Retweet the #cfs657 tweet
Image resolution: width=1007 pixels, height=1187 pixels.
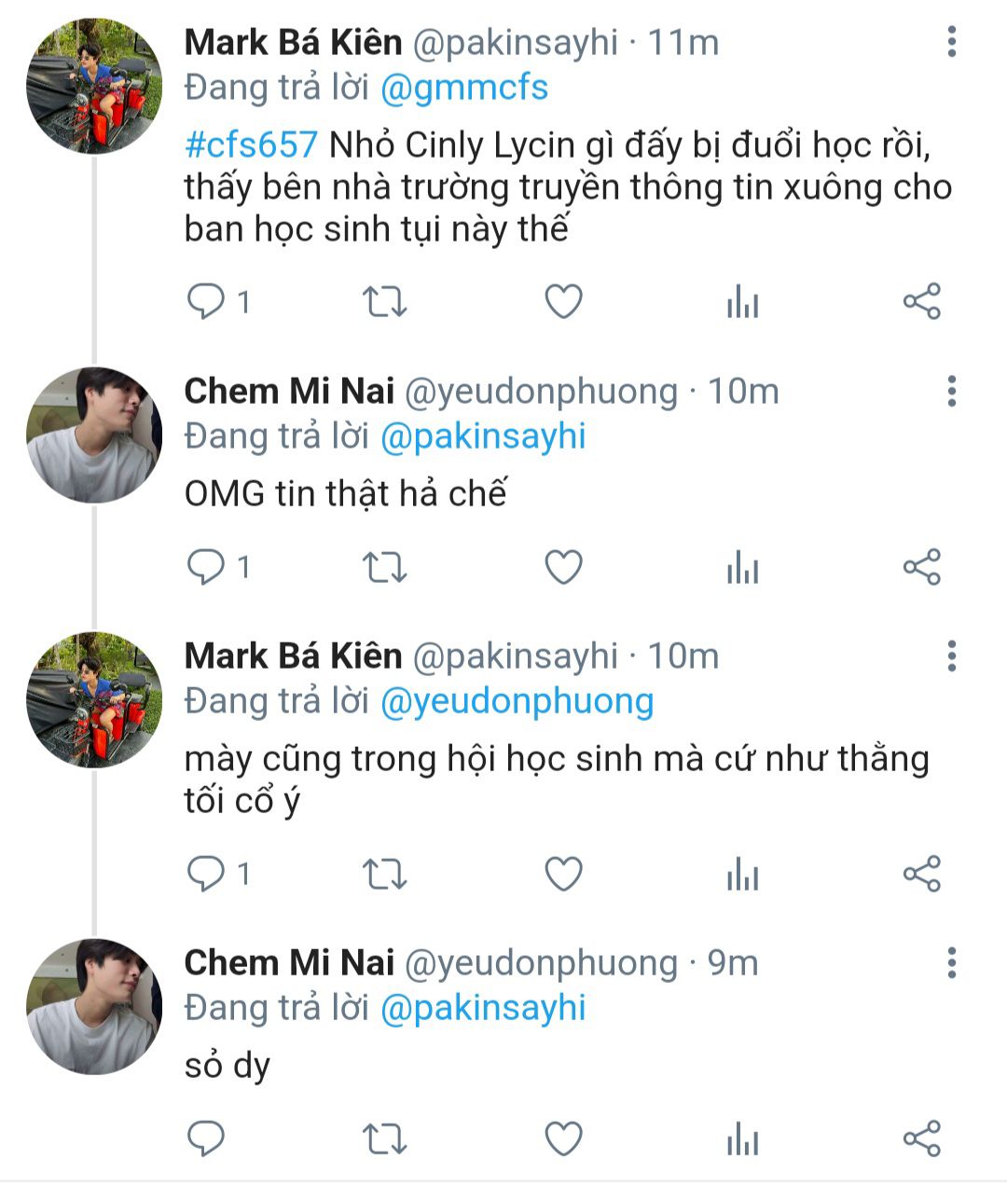[x=384, y=302]
